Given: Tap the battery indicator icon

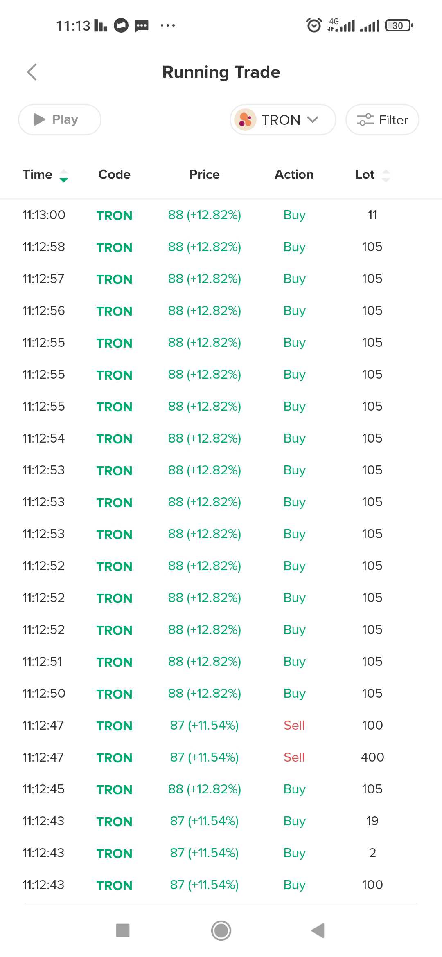Looking at the screenshot, I should (x=399, y=25).
